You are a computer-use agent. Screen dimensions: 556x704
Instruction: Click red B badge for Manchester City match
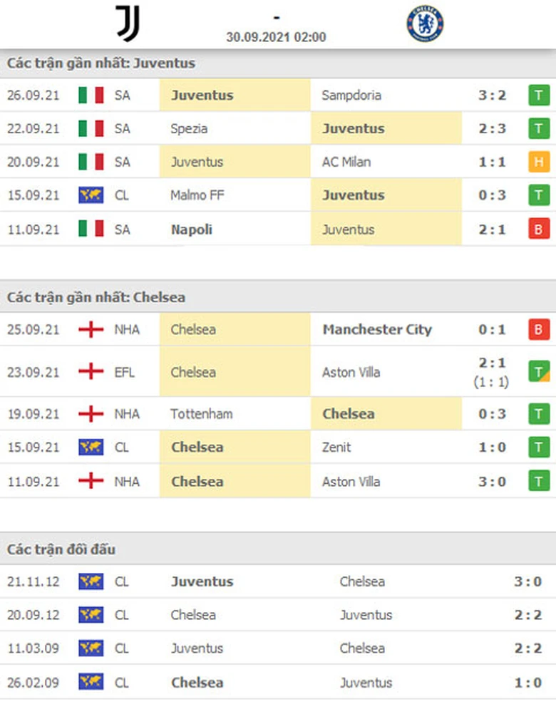(x=539, y=329)
